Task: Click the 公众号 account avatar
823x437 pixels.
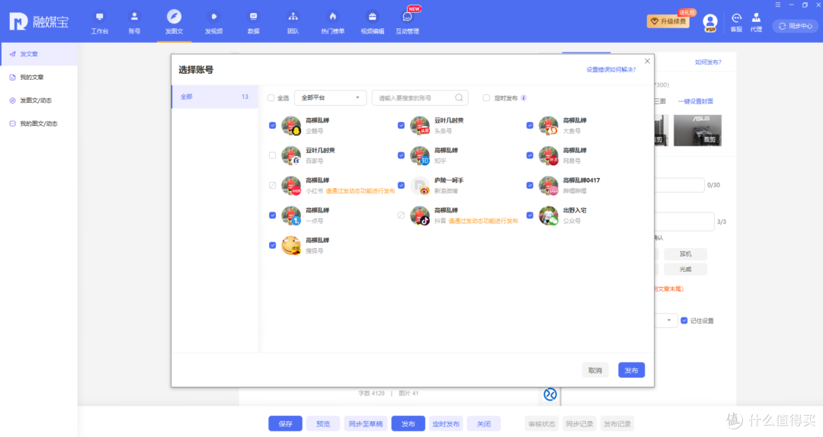Action: (549, 215)
